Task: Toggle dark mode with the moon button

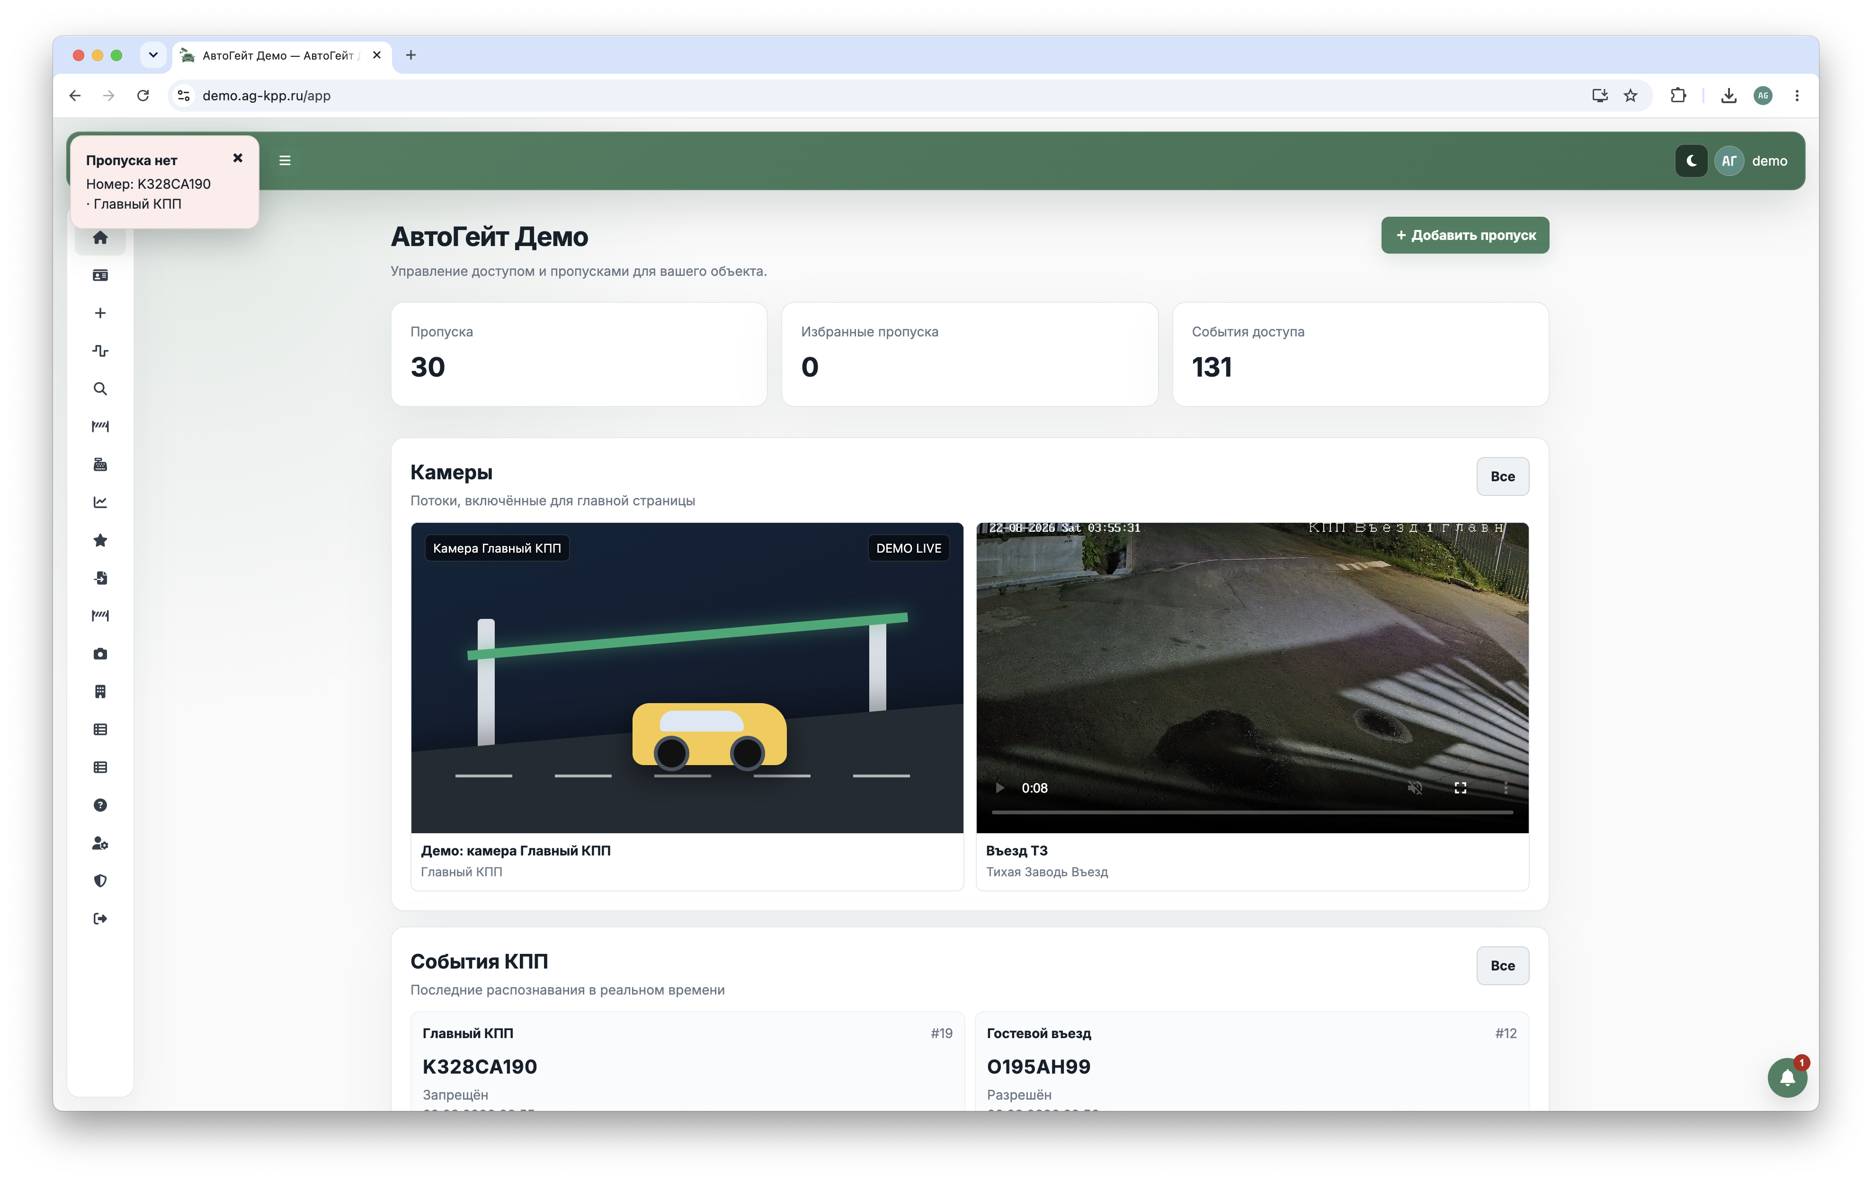Action: tap(1691, 161)
